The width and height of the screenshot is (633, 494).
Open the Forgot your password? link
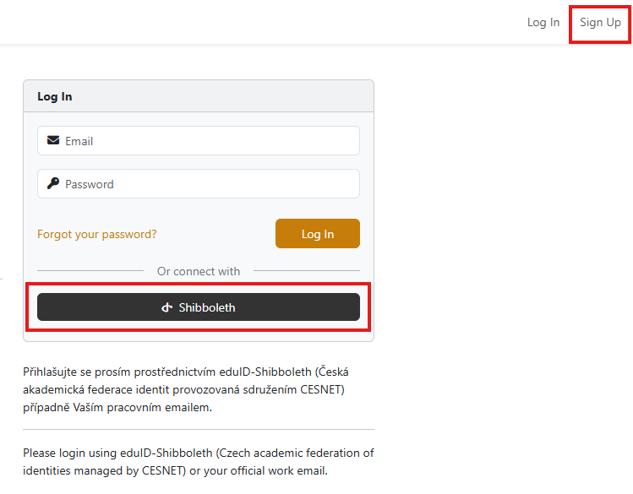pyautogui.click(x=97, y=234)
